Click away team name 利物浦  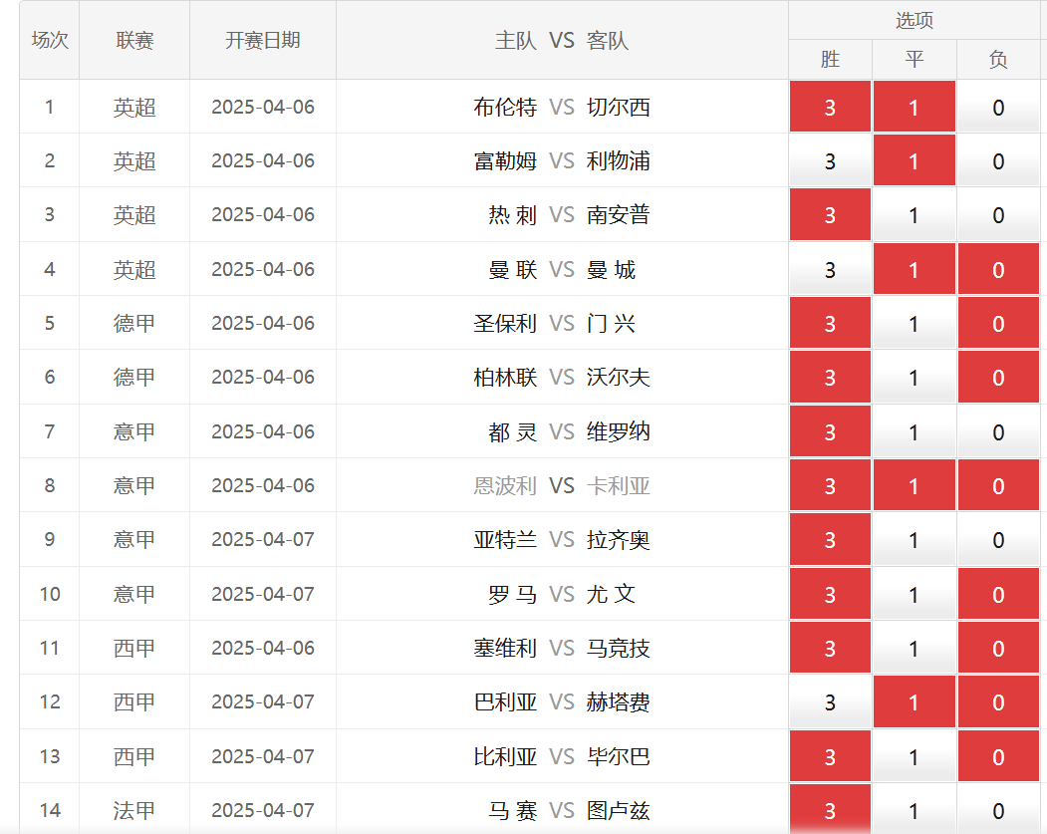pyautogui.click(x=619, y=161)
